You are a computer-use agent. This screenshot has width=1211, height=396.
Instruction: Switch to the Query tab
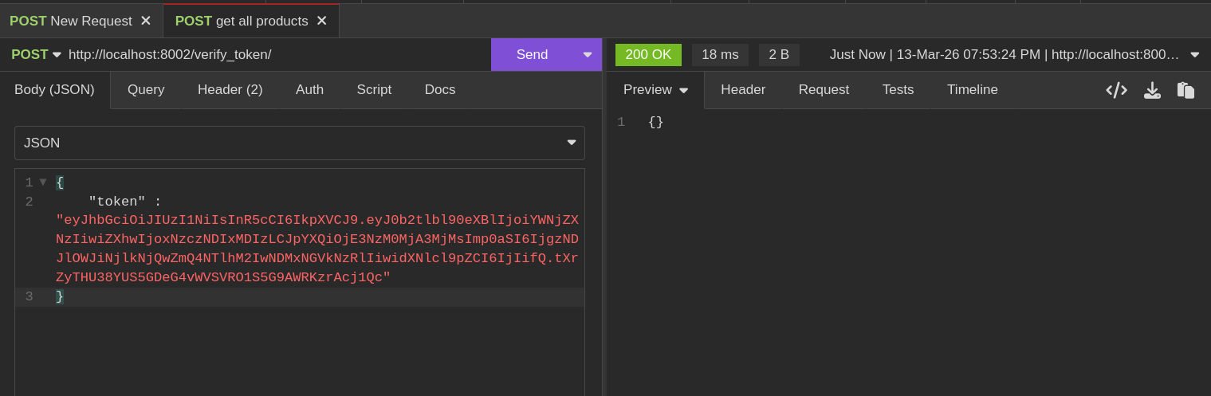146,90
